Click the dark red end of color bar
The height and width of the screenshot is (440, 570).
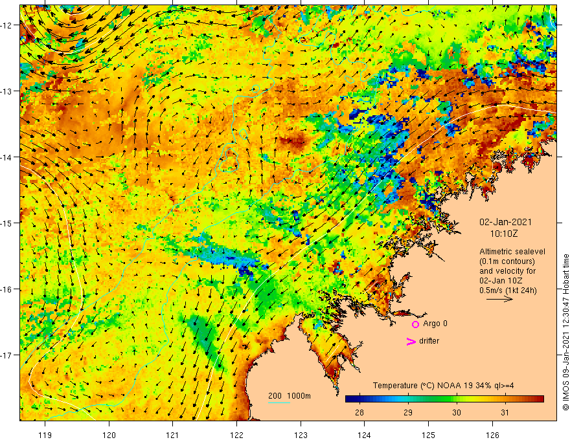pyautogui.click(x=540, y=399)
